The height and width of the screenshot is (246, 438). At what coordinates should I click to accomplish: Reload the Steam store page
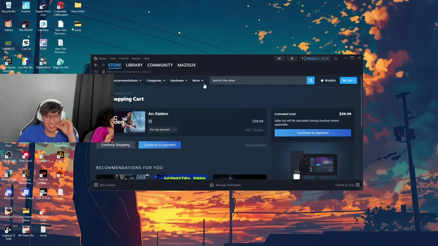tap(96, 72)
